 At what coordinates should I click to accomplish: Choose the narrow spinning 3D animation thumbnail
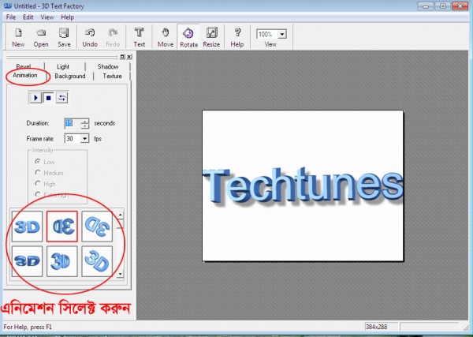coord(62,261)
